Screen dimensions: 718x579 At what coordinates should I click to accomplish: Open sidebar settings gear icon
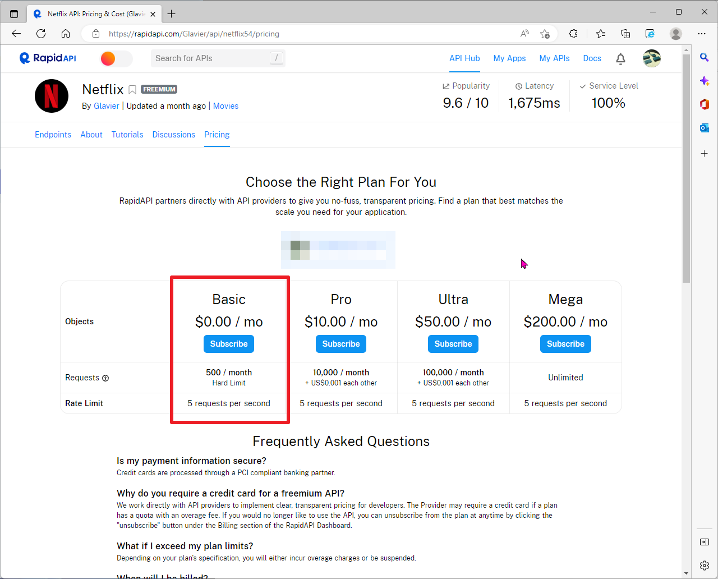click(705, 565)
